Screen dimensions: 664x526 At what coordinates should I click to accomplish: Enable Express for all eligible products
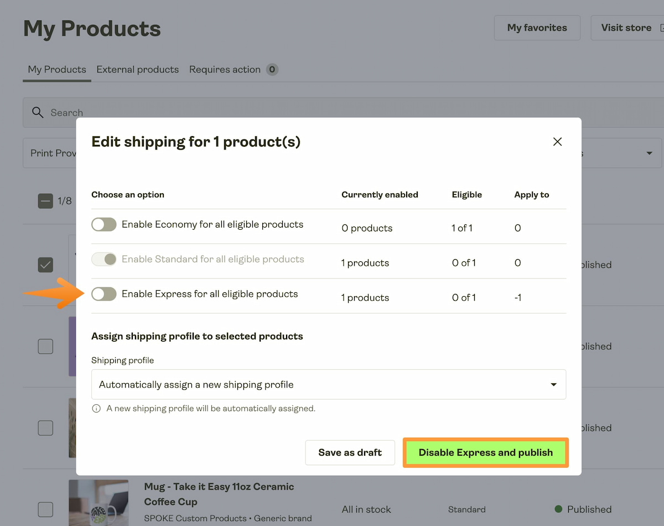pos(103,294)
